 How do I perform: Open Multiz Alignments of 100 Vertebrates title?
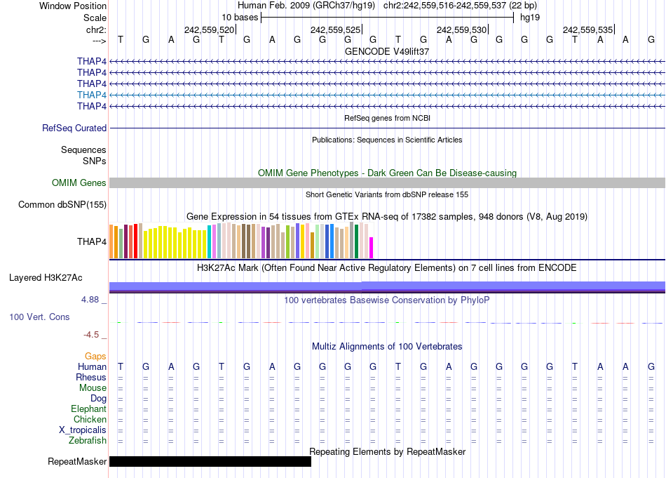coord(387,347)
